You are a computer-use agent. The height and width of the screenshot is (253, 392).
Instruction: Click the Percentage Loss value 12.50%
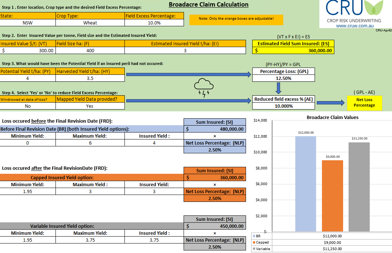pyautogui.click(x=284, y=78)
